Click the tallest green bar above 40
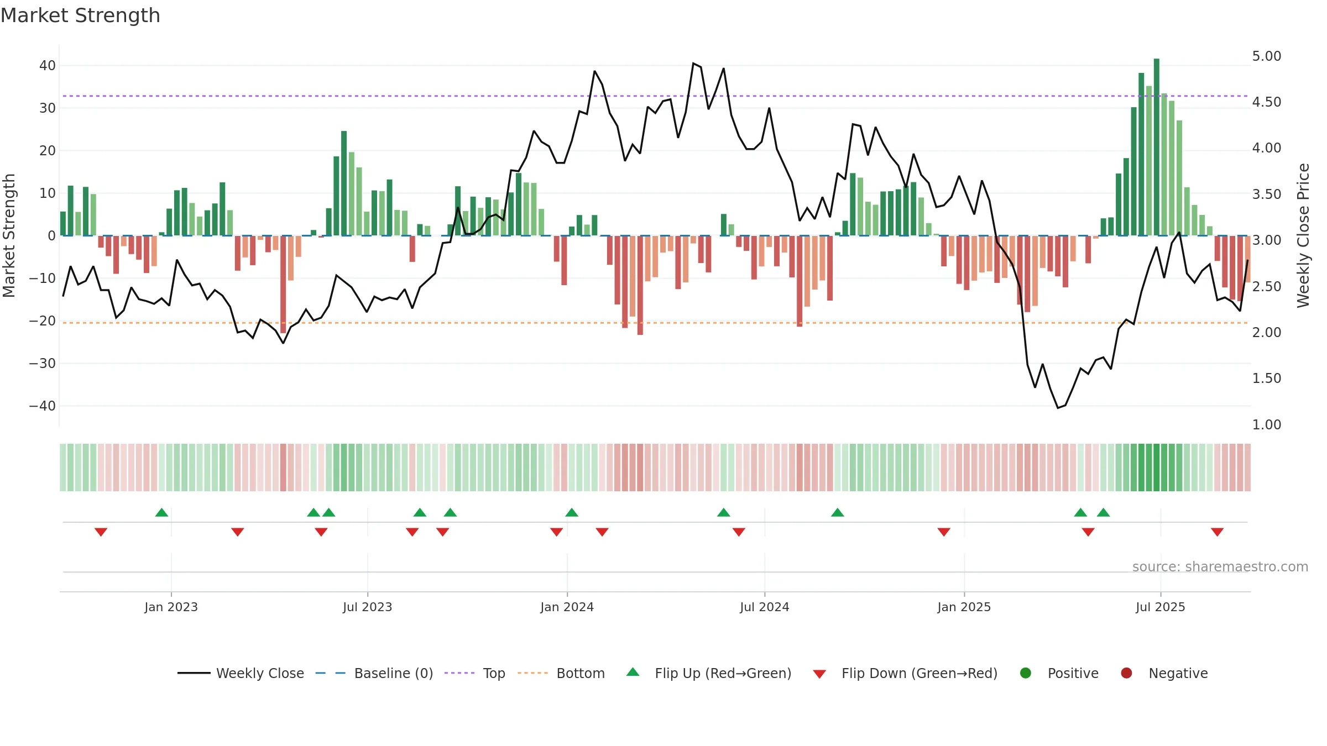The width and height of the screenshot is (1327, 746). (1157, 147)
